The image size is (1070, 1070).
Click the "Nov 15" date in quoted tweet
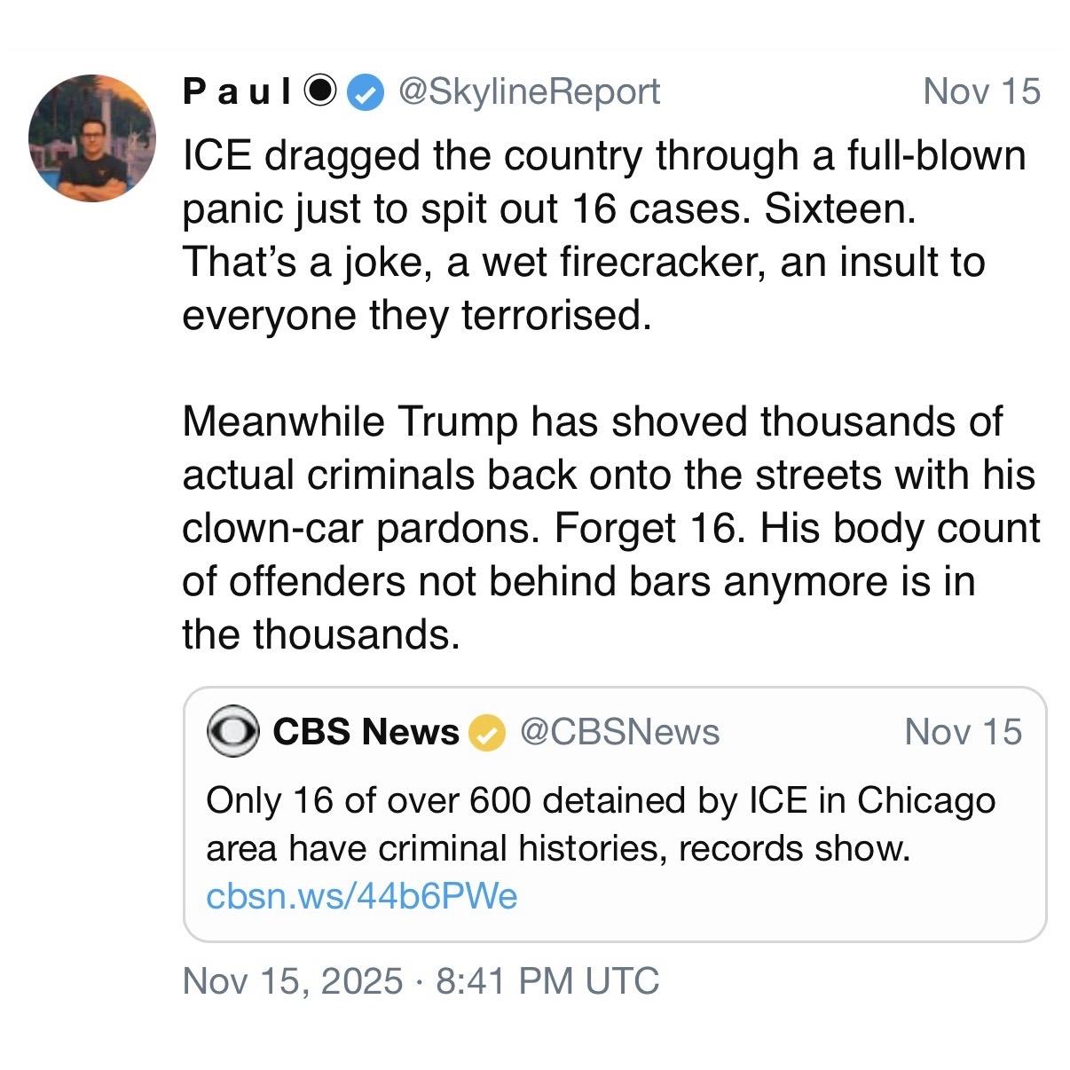click(x=963, y=732)
